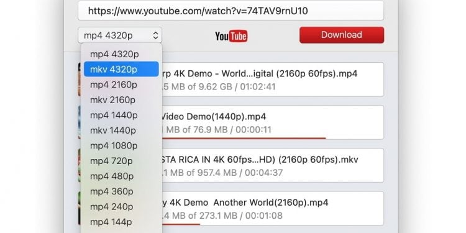
Task: Click the YouTube logo icon
Action: pyautogui.click(x=231, y=36)
